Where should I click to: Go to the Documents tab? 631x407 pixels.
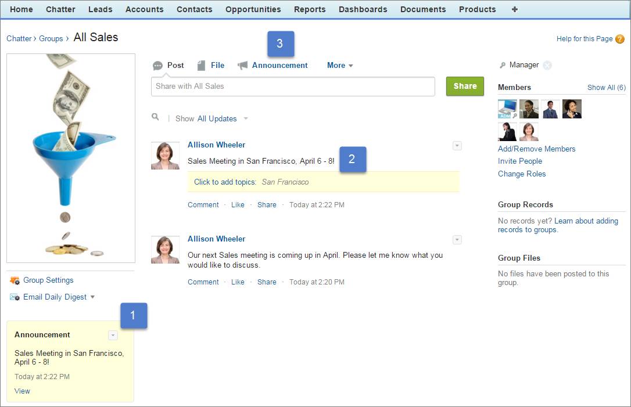tap(423, 9)
